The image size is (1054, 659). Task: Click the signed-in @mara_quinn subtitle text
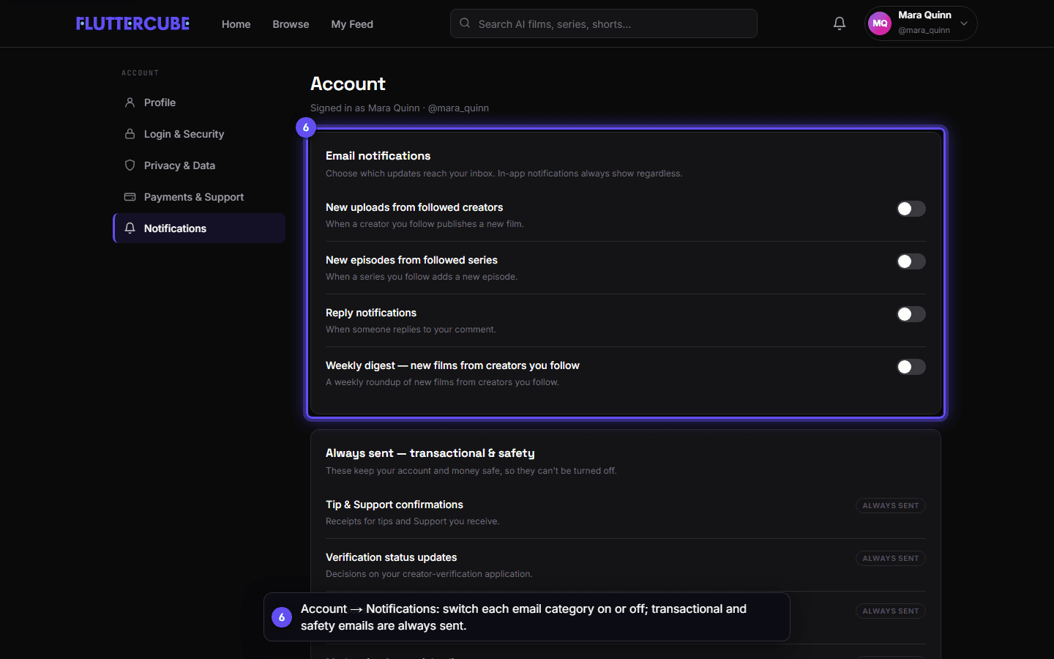[x=400, y=108]
